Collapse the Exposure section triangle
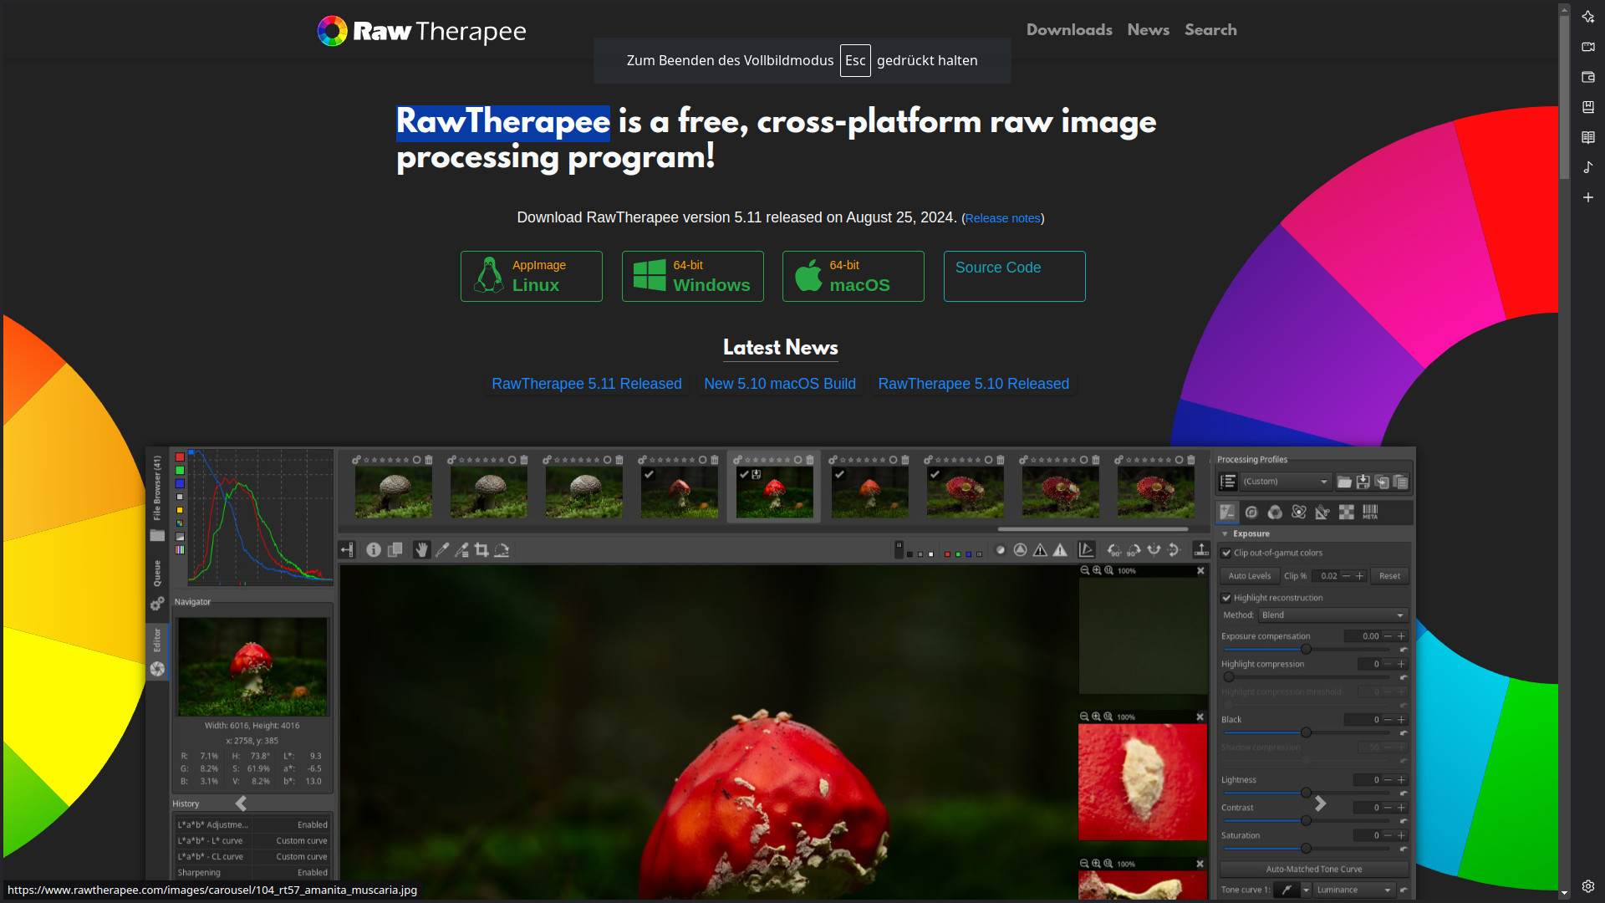The height and width of the screenshot is (903, 1605). [1225, 534]
